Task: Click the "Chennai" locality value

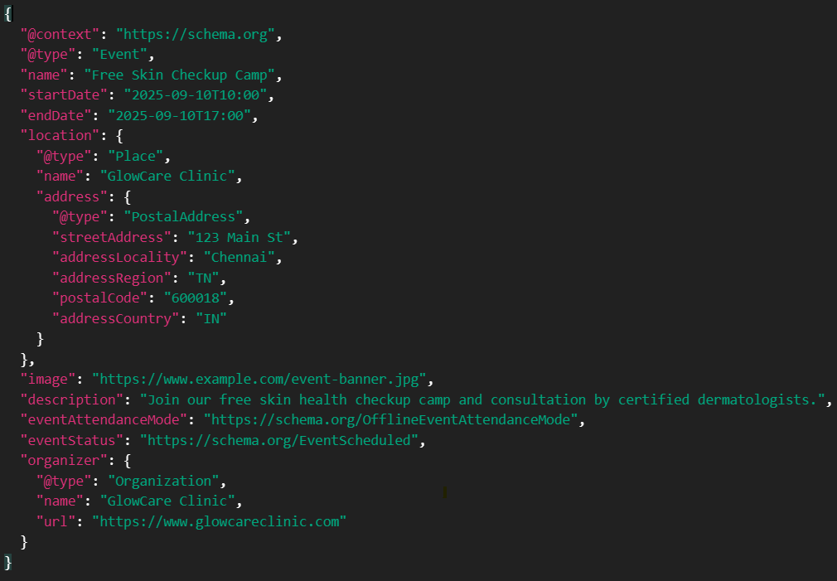Action: point(239,258)
